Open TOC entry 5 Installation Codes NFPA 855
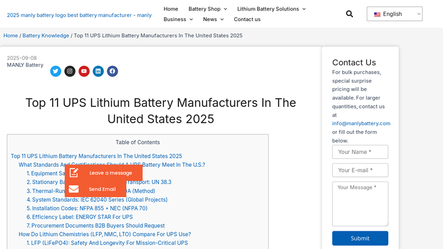The width and height of the screenshot is (443, 249). [x=87, y=209]
